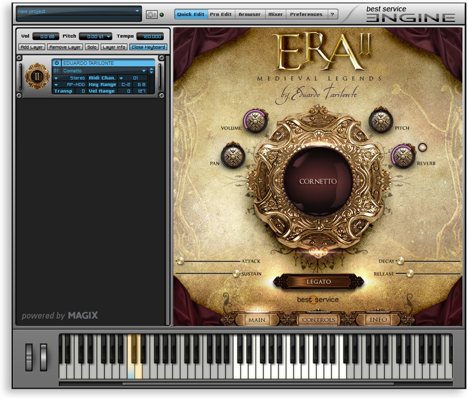Expand the RF-HDD mode dropdown arrow
468x398 pixels.
tap(56, 85)
